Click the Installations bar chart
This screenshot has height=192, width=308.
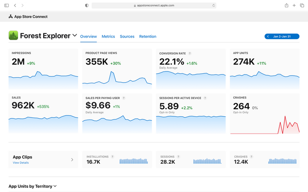(x=134, y=161)
